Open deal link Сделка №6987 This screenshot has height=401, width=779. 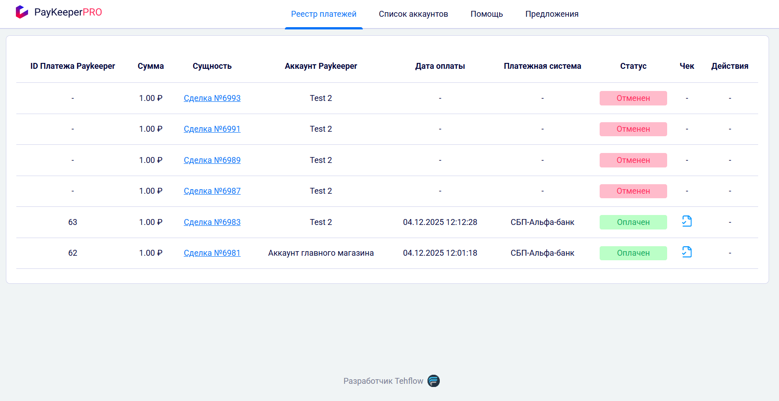pos(212,191)
